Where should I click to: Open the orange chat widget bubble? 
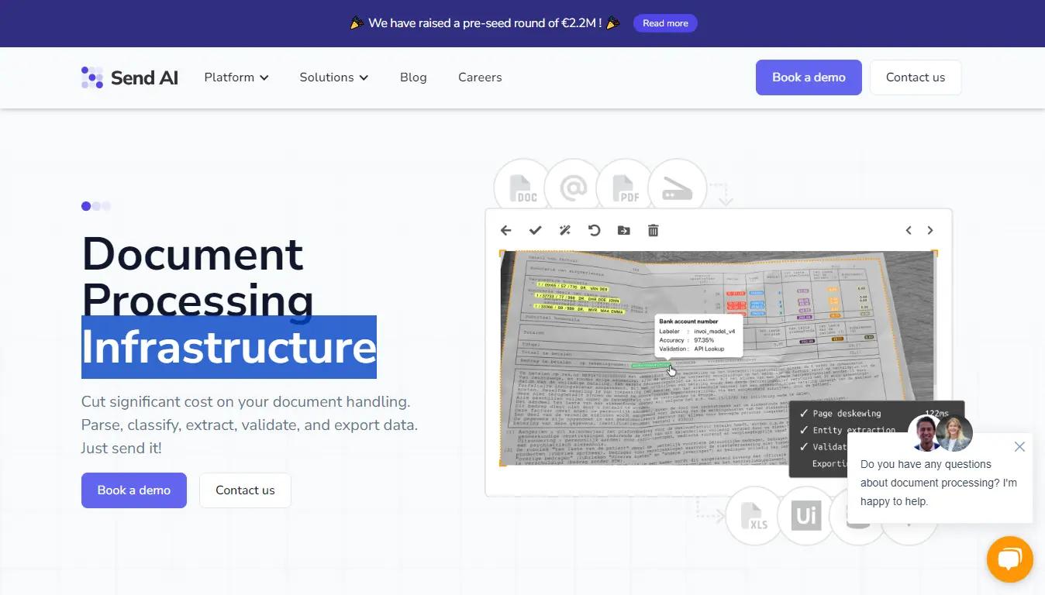(1009, 559)
